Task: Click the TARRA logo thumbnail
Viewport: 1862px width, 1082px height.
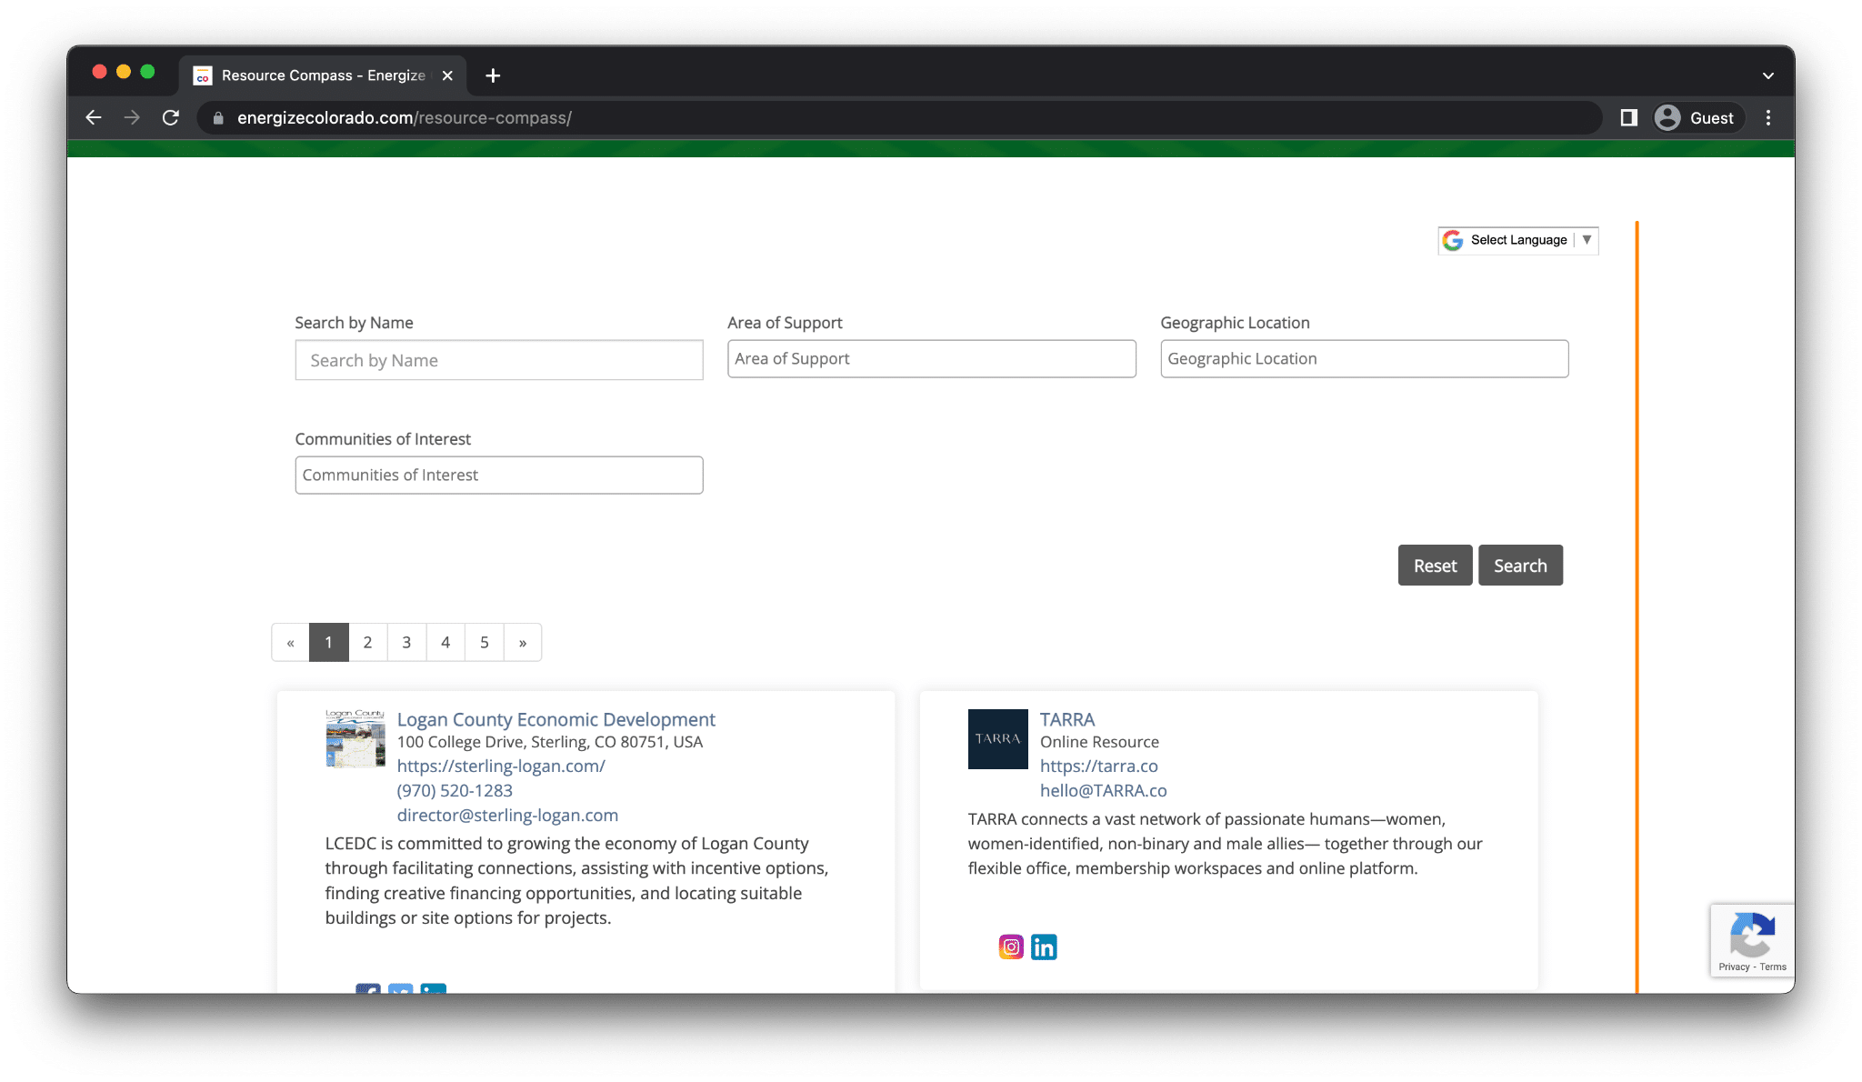Action: (997, 739)
